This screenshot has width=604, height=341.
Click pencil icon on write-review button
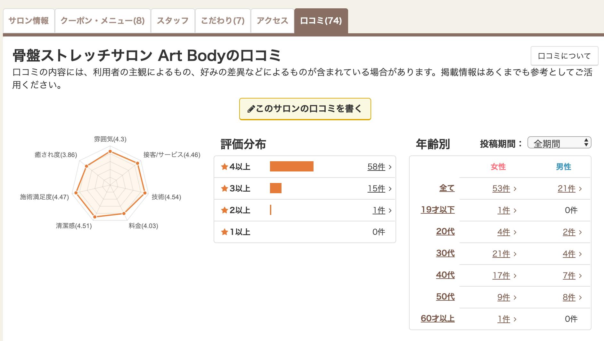click(251, 109)
